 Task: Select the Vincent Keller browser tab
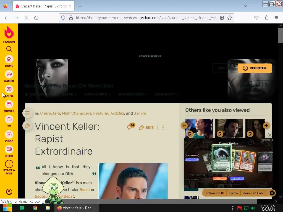[x=43, y=6]
